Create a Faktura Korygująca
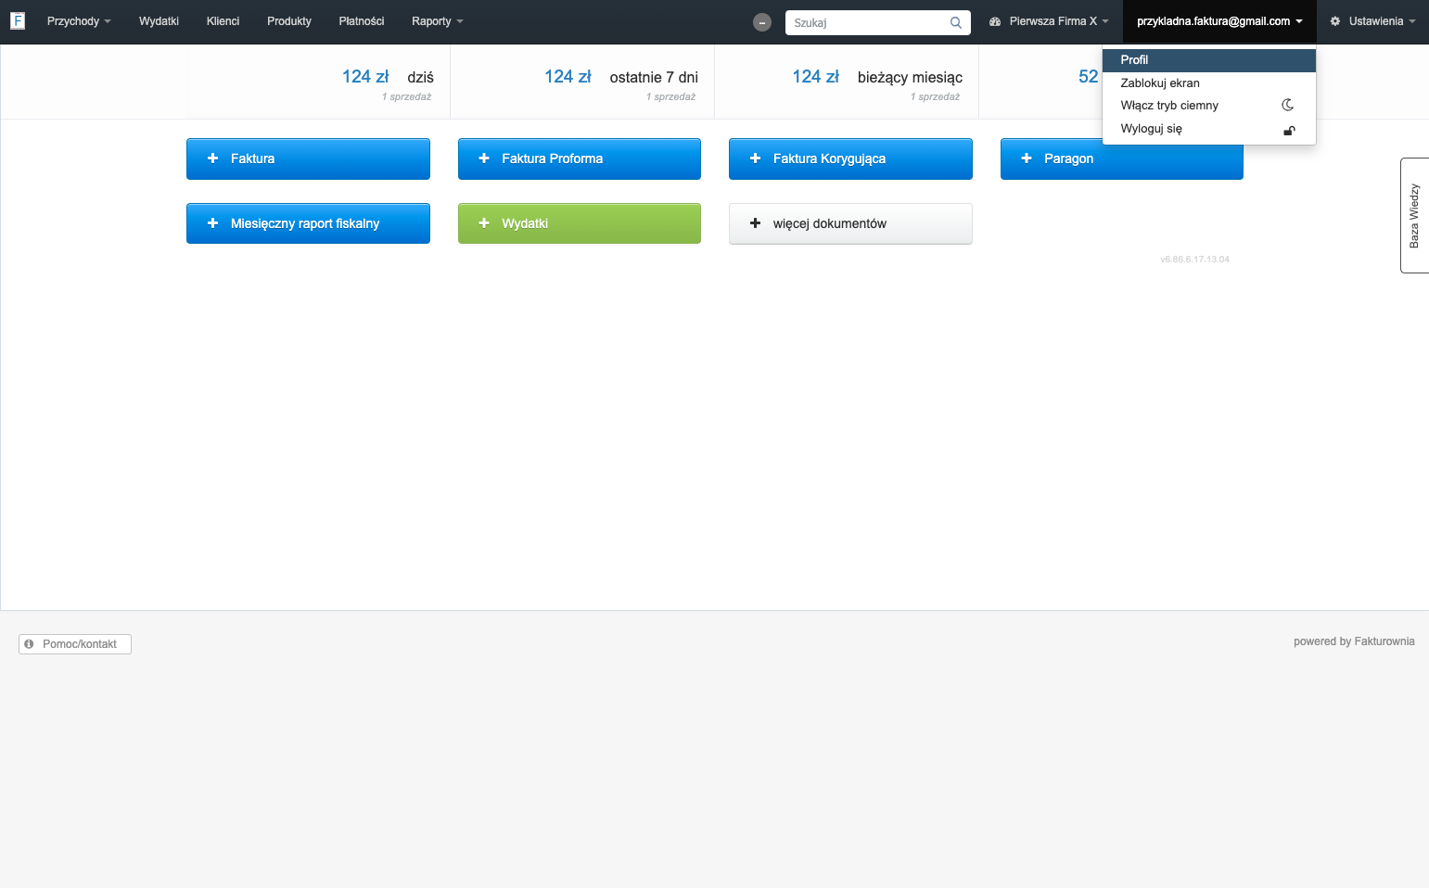Screen dimensions: 1429x888 point(850,159)
